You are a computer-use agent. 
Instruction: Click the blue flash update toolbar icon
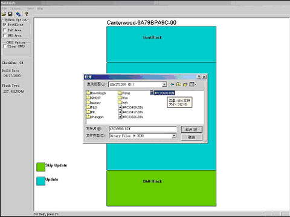click(18, 14)
